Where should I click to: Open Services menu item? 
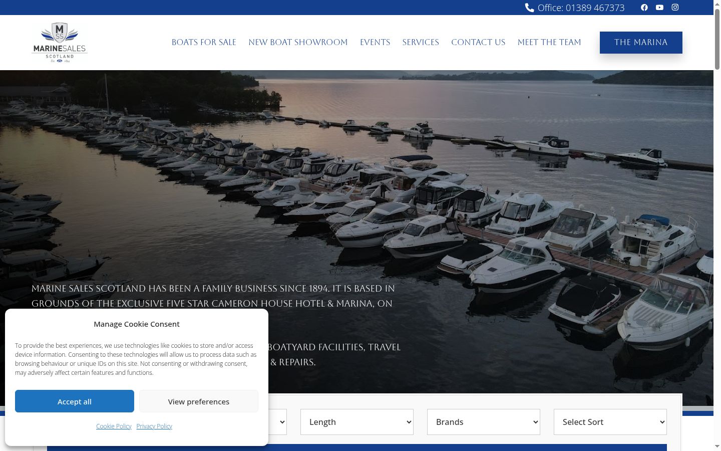click(x=421, y=42)
